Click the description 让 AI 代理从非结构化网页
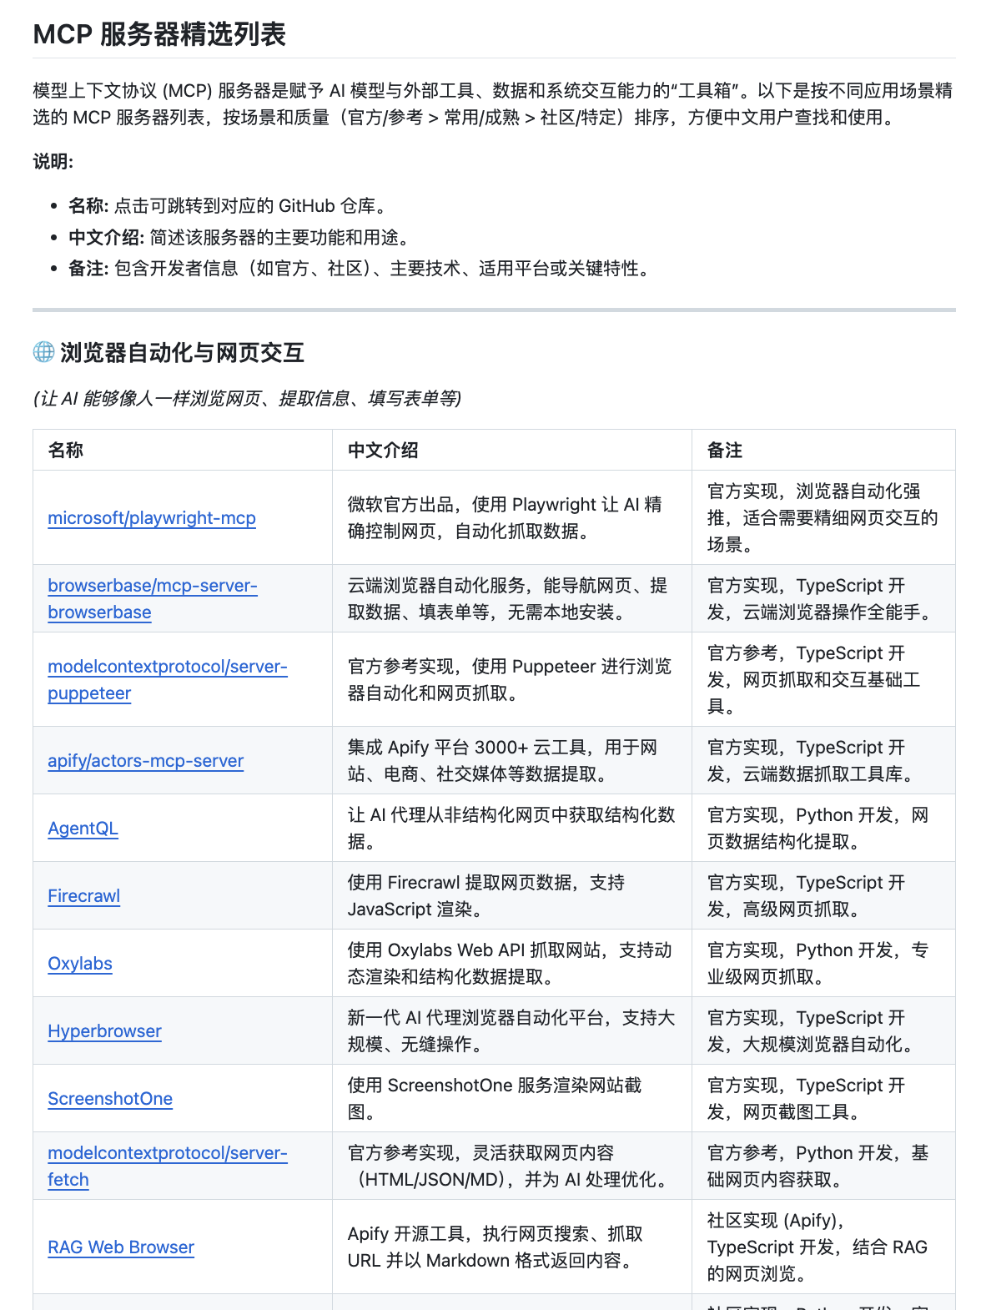 point(511,829)
